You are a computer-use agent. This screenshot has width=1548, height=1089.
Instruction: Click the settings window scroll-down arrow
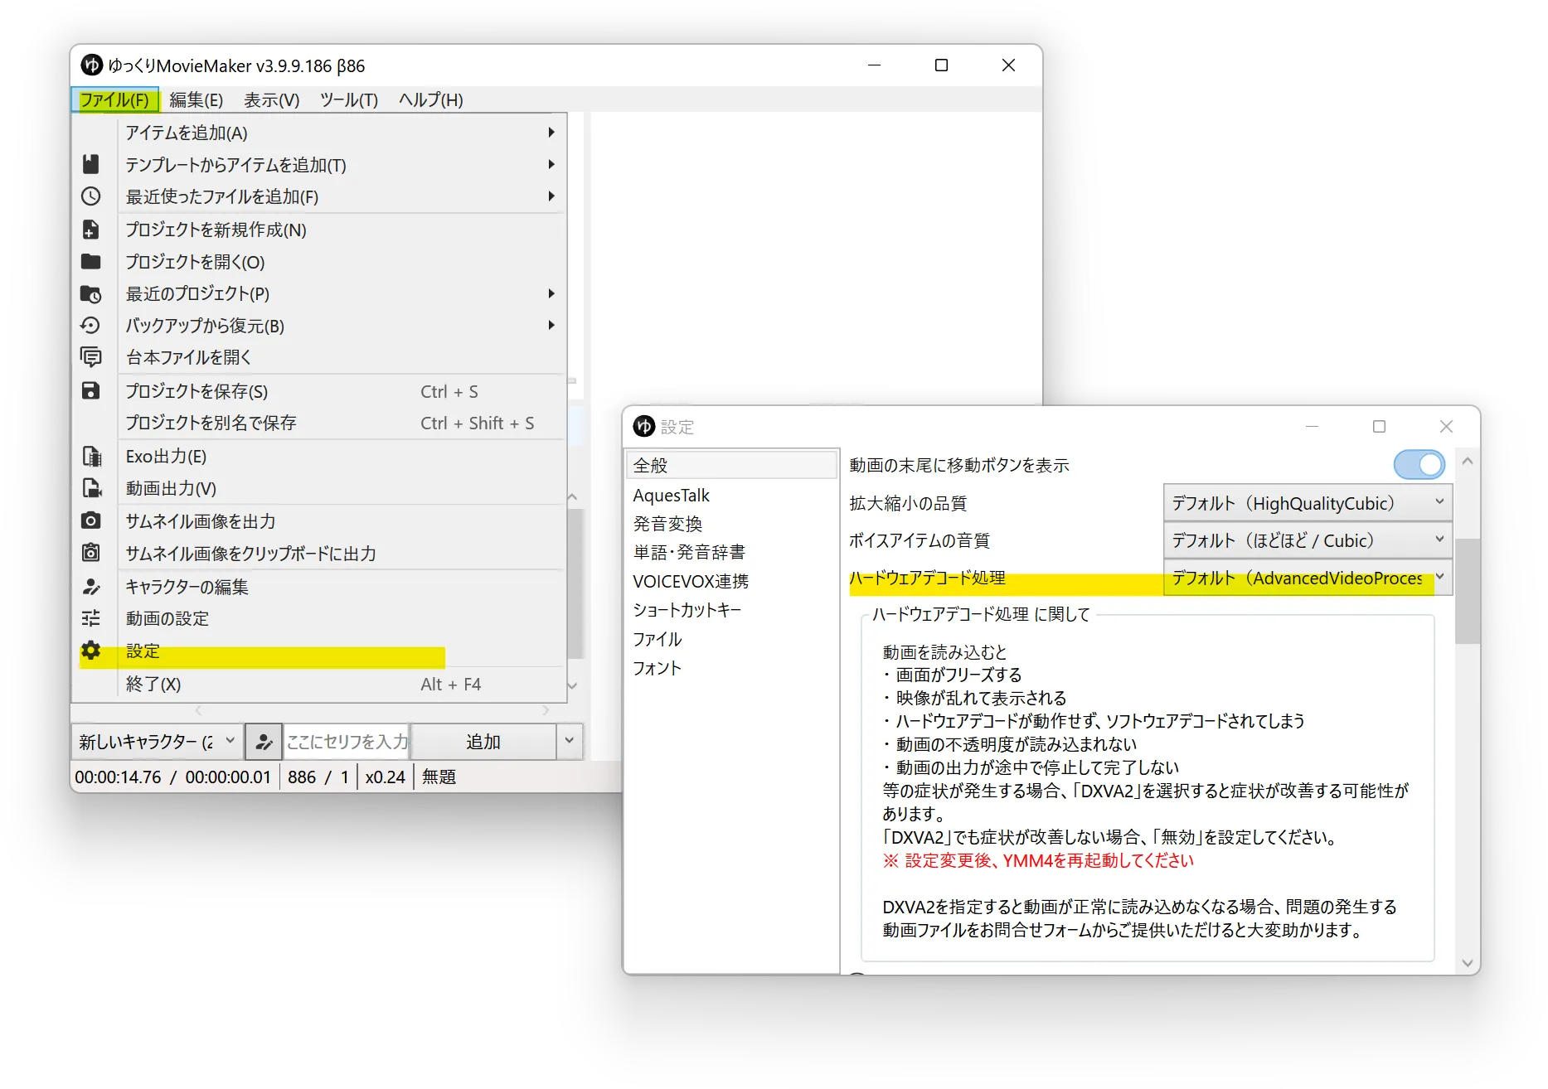pyautogui.click(x=1468, y=963)
